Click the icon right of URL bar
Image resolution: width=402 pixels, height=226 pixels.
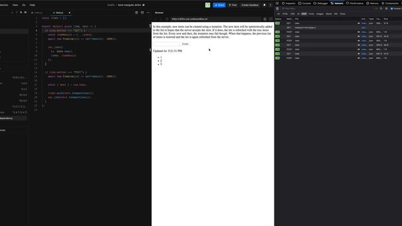coord(265,19)
